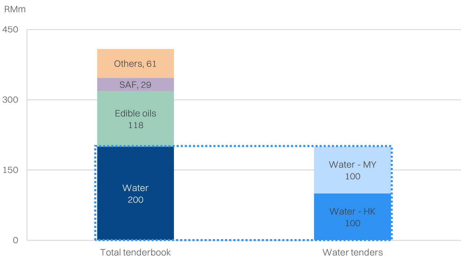Select the 0 y-axis tick label
461x265 pixels.
pos(15,240)
